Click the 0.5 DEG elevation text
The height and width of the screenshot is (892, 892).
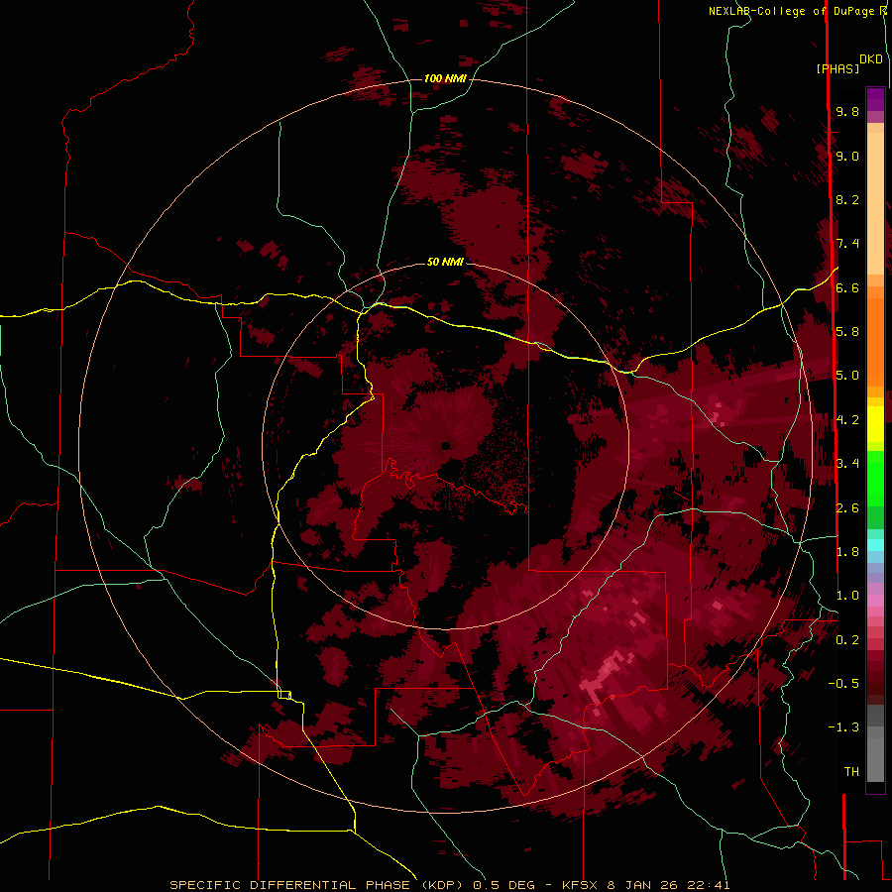click(504, 885)
